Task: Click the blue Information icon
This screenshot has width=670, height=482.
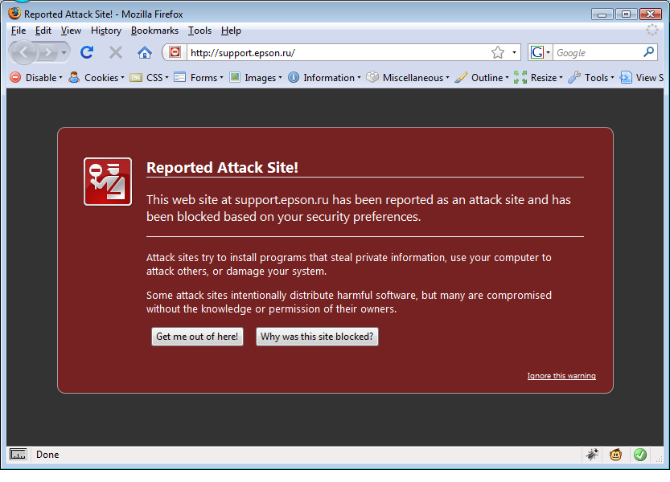Action: coord(293,77)
